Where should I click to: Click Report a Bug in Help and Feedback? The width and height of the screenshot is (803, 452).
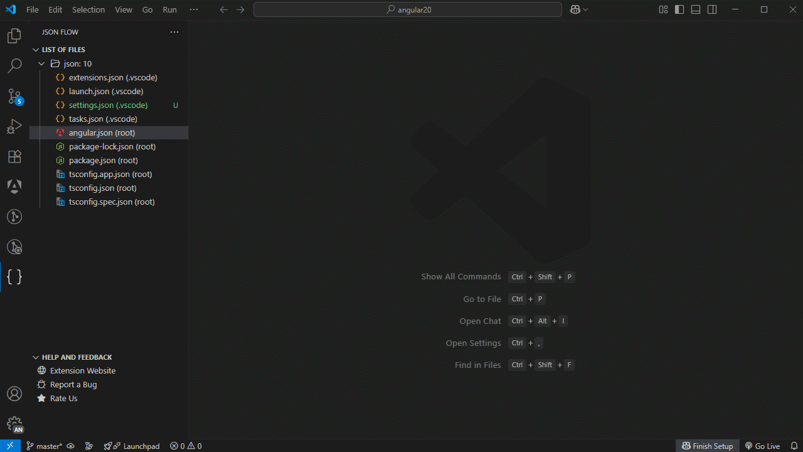tap(72, 384)
